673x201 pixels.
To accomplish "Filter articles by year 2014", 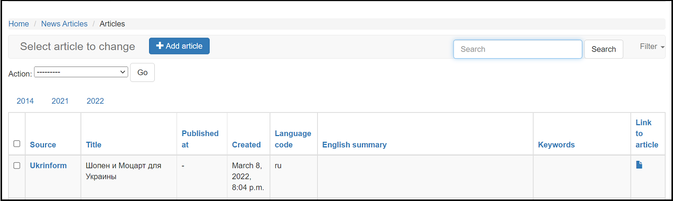I will pyautogui.click(x=25, y=101).
